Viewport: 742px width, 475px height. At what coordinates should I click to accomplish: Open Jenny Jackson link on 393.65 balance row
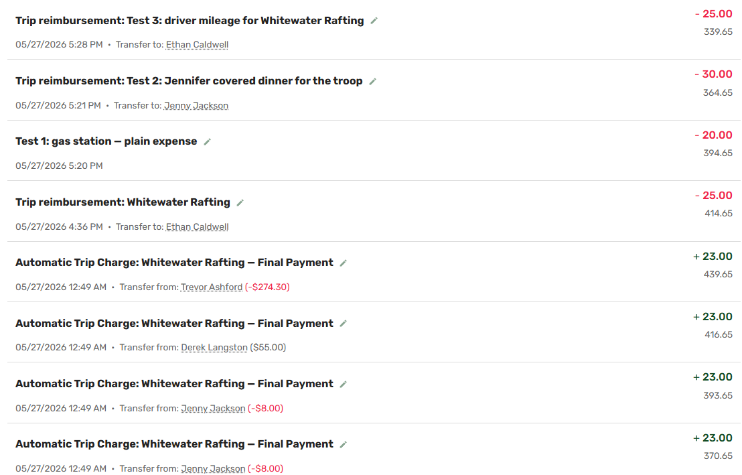tap(213, 408)
